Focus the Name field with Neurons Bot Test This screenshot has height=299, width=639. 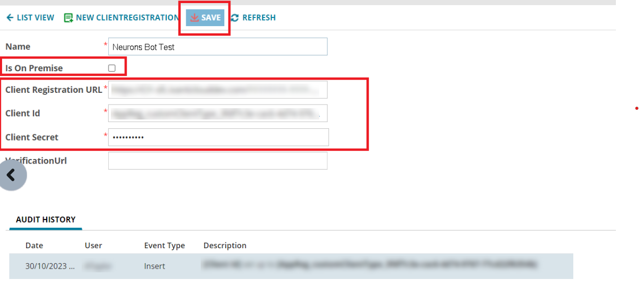(218, 47)
